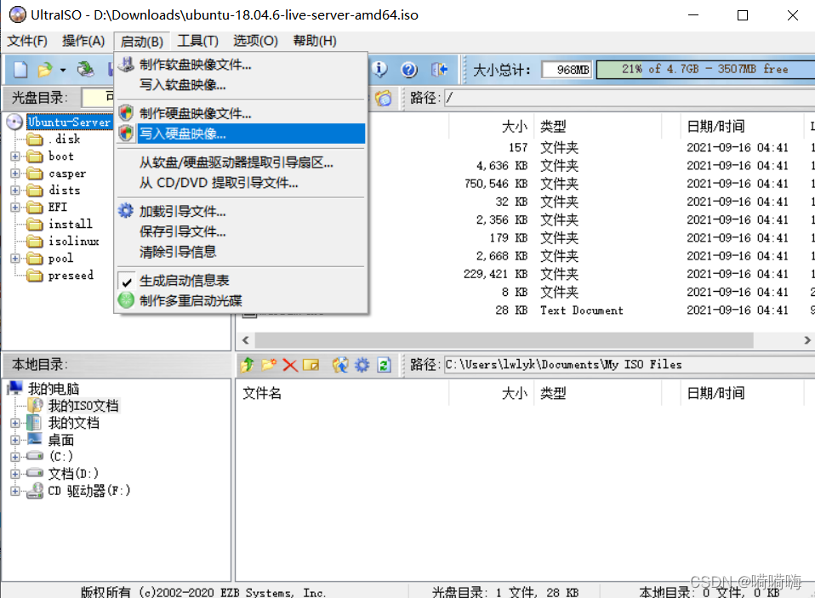Viewport: 815px width, 598px height.
Task: Choose 从软盘/硬盘驱动器提取引导扇区...
Action: 241,162
